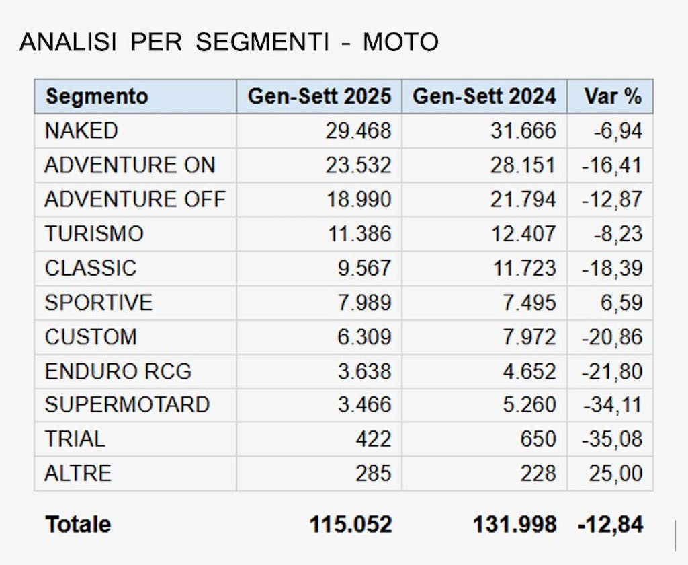Select the ENDURO RCG row label

(x=118, y=371)
